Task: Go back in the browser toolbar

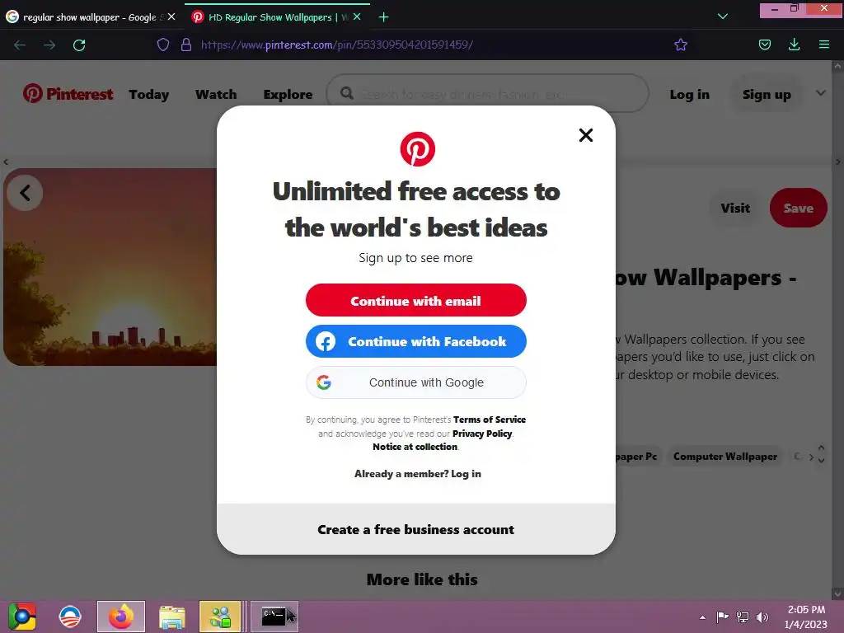Action: point(20,45)
